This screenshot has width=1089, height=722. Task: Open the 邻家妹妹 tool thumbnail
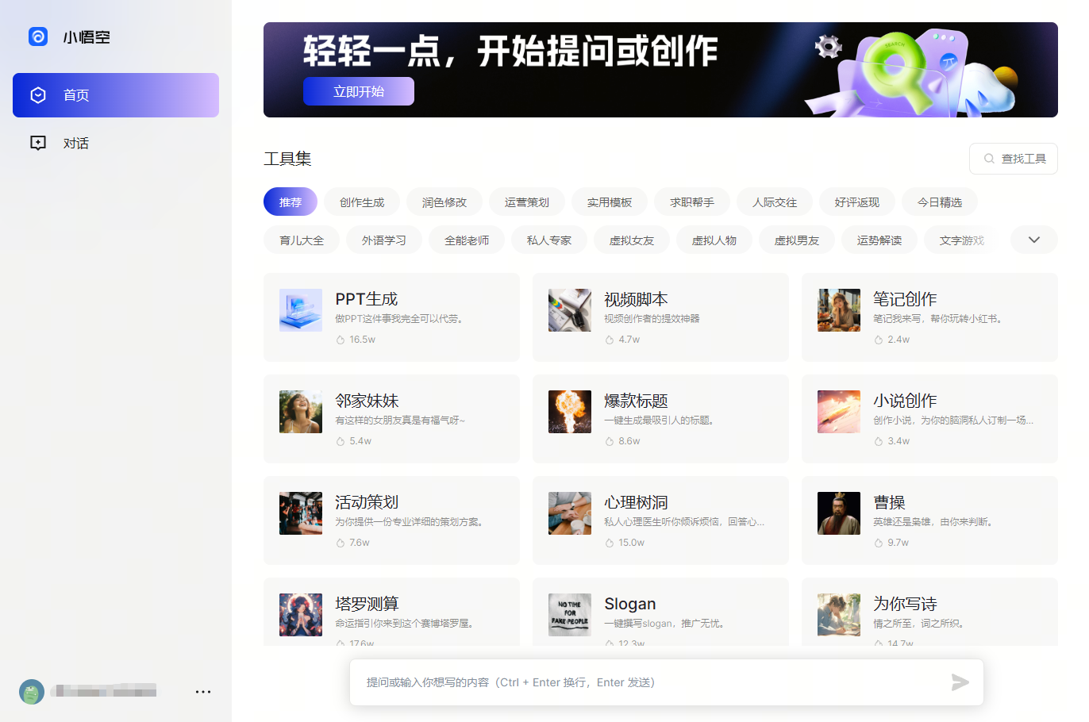click(x=301, y=412)
